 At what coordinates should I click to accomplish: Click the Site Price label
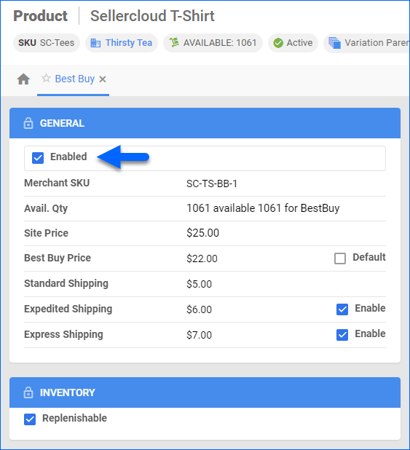(x=46, y=233)
